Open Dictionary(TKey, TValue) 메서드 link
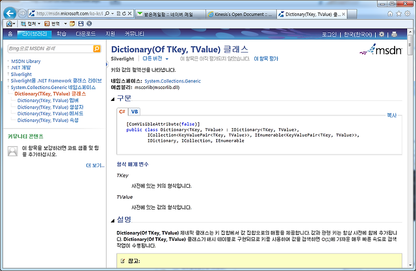Viewport: 416px width, 271px height. (x=50, y=113)
